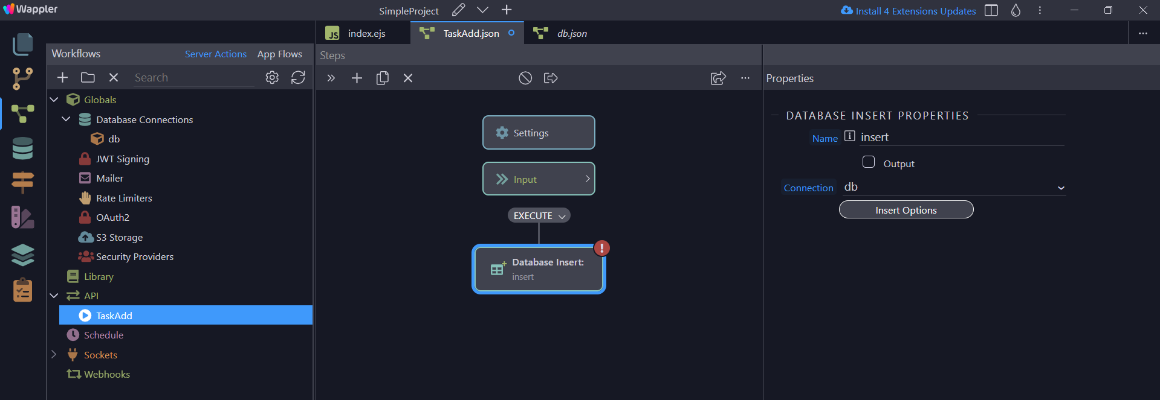Click the Insert Options button
1160x400 pixels.
click(906, 210)
